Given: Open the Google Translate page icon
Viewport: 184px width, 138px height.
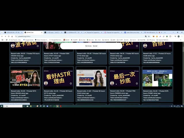Looking at the screenshot, I should [x=146, y=37].
